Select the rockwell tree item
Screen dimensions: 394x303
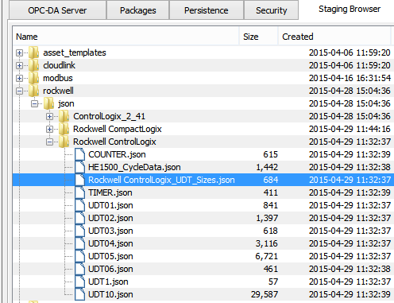pos(58,91)
